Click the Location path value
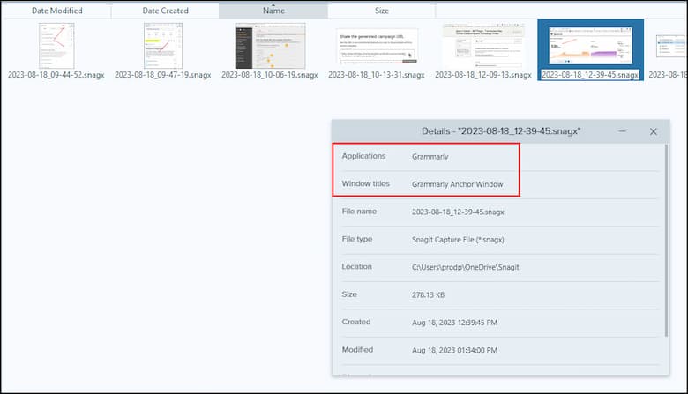The width and height of the screenshot is (688, 394). point(465,267)
